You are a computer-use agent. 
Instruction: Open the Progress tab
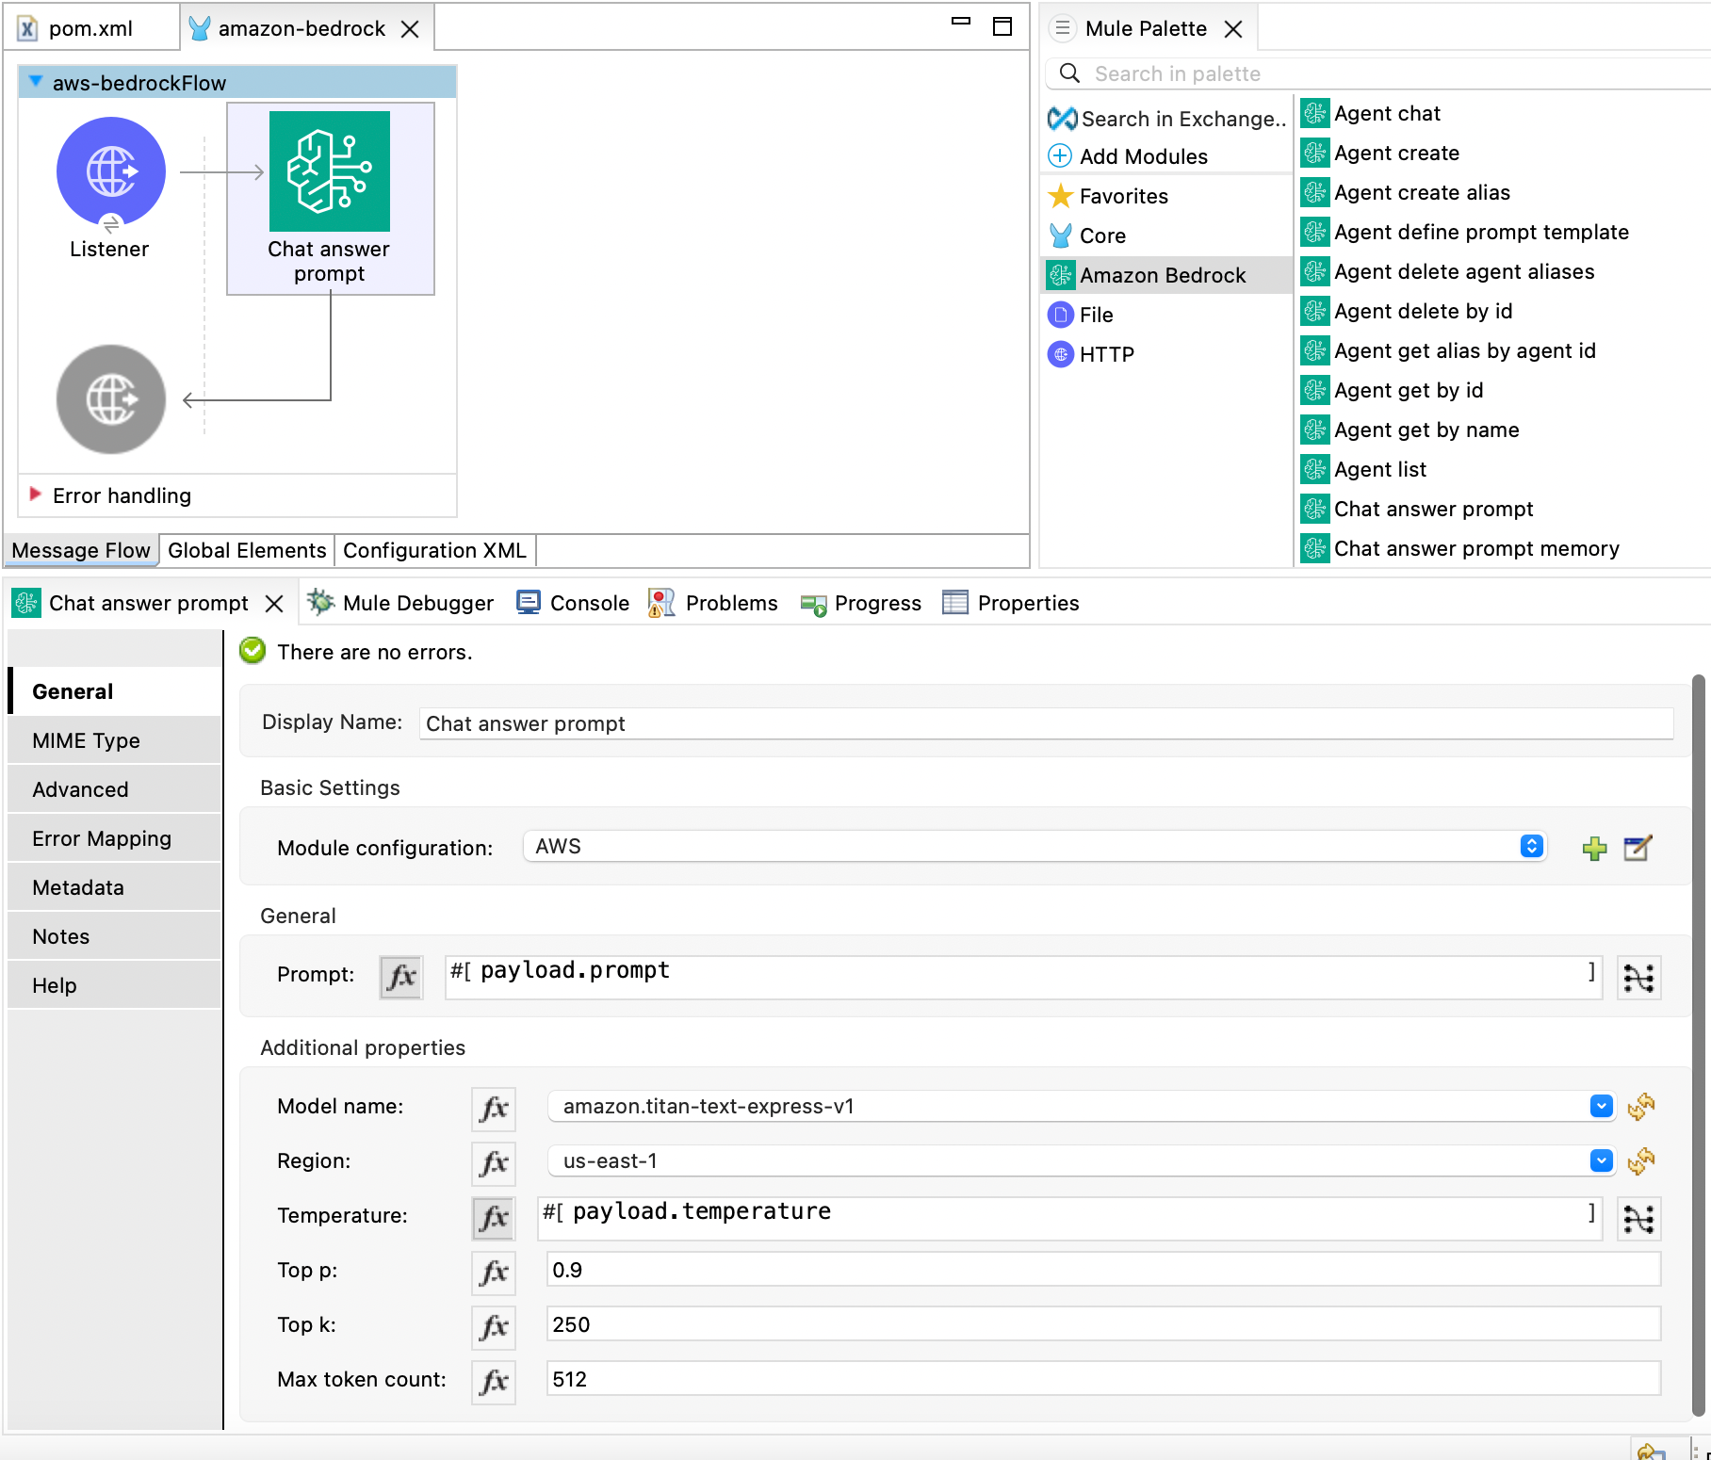[x=860, y=603]
